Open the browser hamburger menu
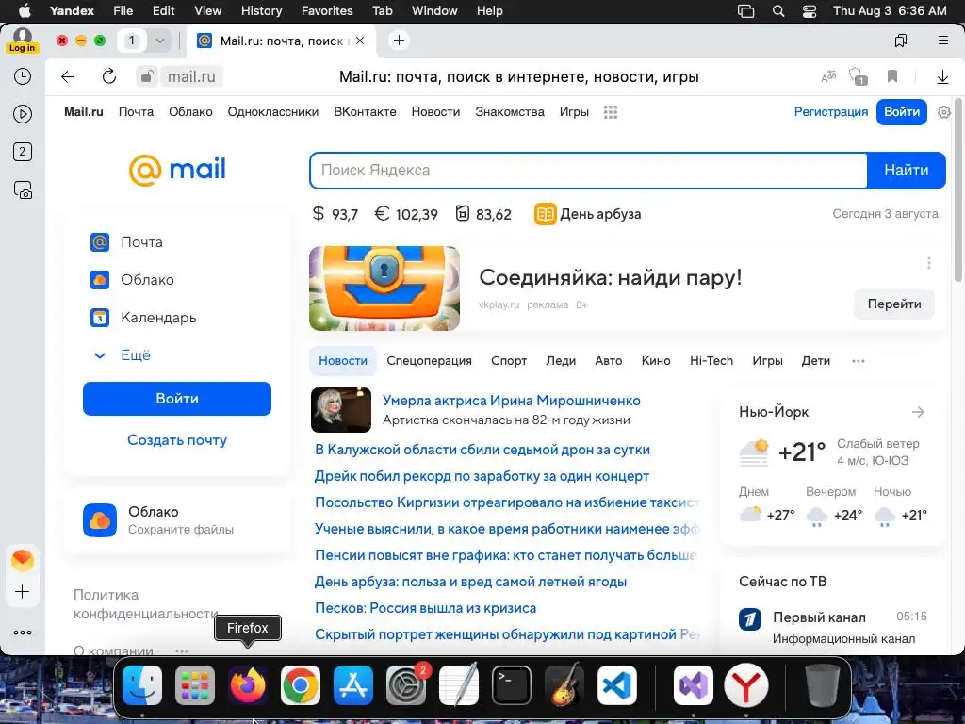The image size is (965, 724). (x=942, y=41)
